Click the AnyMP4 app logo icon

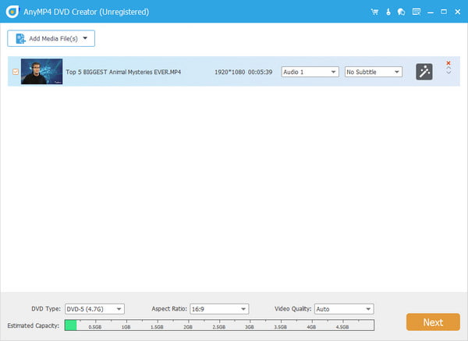tap(10, 12)
